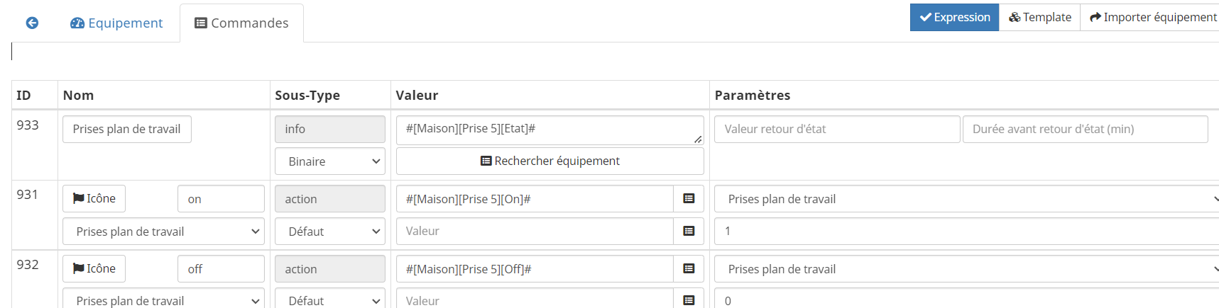Click the back arrow icon
Viewport: 1219px width, 308px height.
pyautogui.click(x=32, y=23)
